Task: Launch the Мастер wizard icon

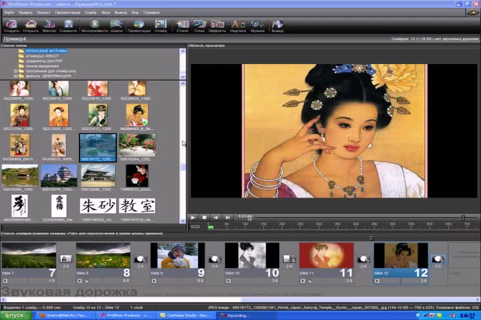Action: pyautogui.click(x=49, y=26)
